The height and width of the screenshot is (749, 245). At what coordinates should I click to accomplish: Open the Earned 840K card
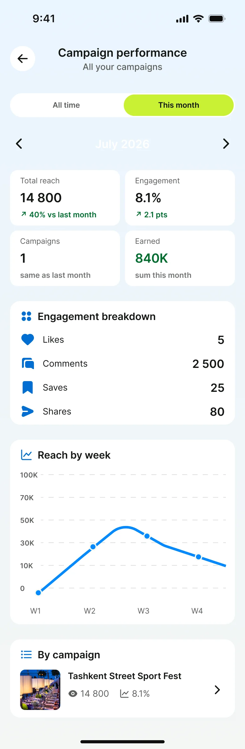(180, 258)
